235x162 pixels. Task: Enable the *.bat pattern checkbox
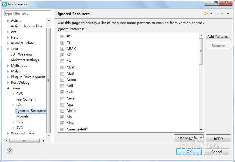(62, 74)
